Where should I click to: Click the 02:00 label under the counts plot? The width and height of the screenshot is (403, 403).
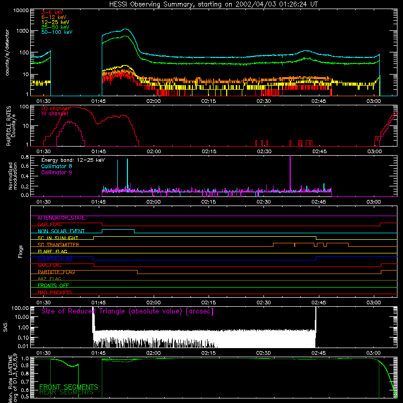(x=154, y=101)
